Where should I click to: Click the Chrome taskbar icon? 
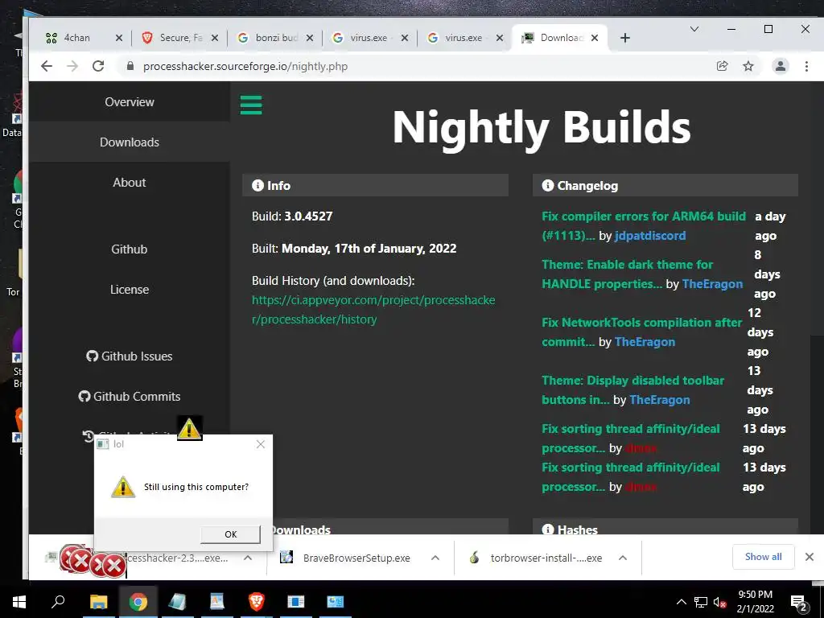[x=138, y=602]
